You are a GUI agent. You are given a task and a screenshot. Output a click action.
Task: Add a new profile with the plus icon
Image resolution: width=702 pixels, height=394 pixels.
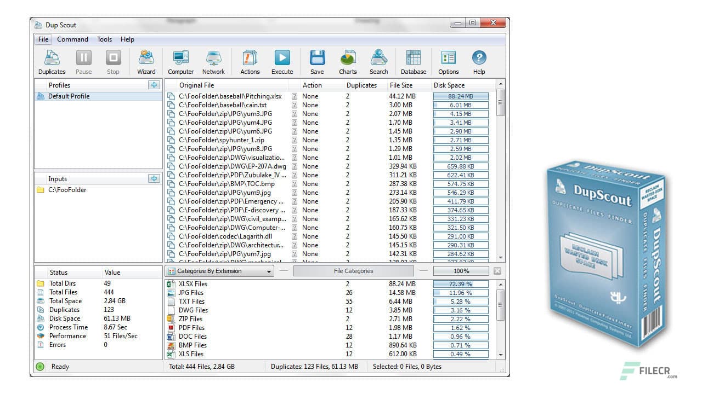(x=154, y=85)
